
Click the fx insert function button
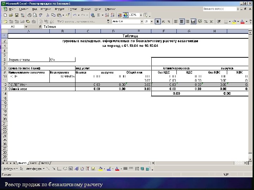40,27
